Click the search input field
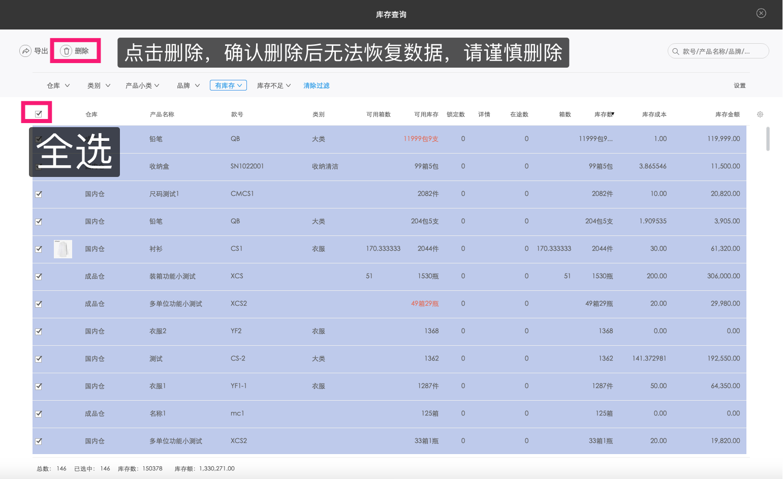This screenshot has height=479, width=783. click(x=722, y=51)
